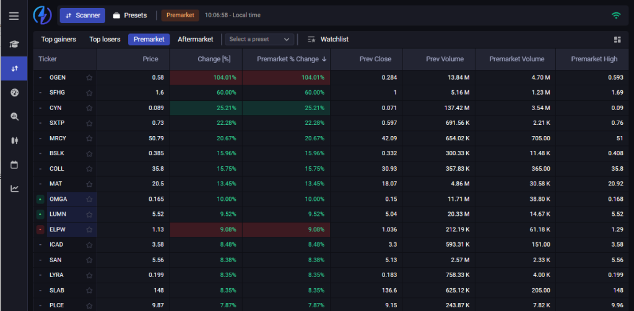Open the graduation cap academy icon
Image resolution: width=634 pixels, height=311 pixels.
(x=14, y=45)
